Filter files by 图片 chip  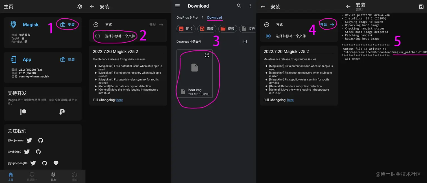(186, 29)
